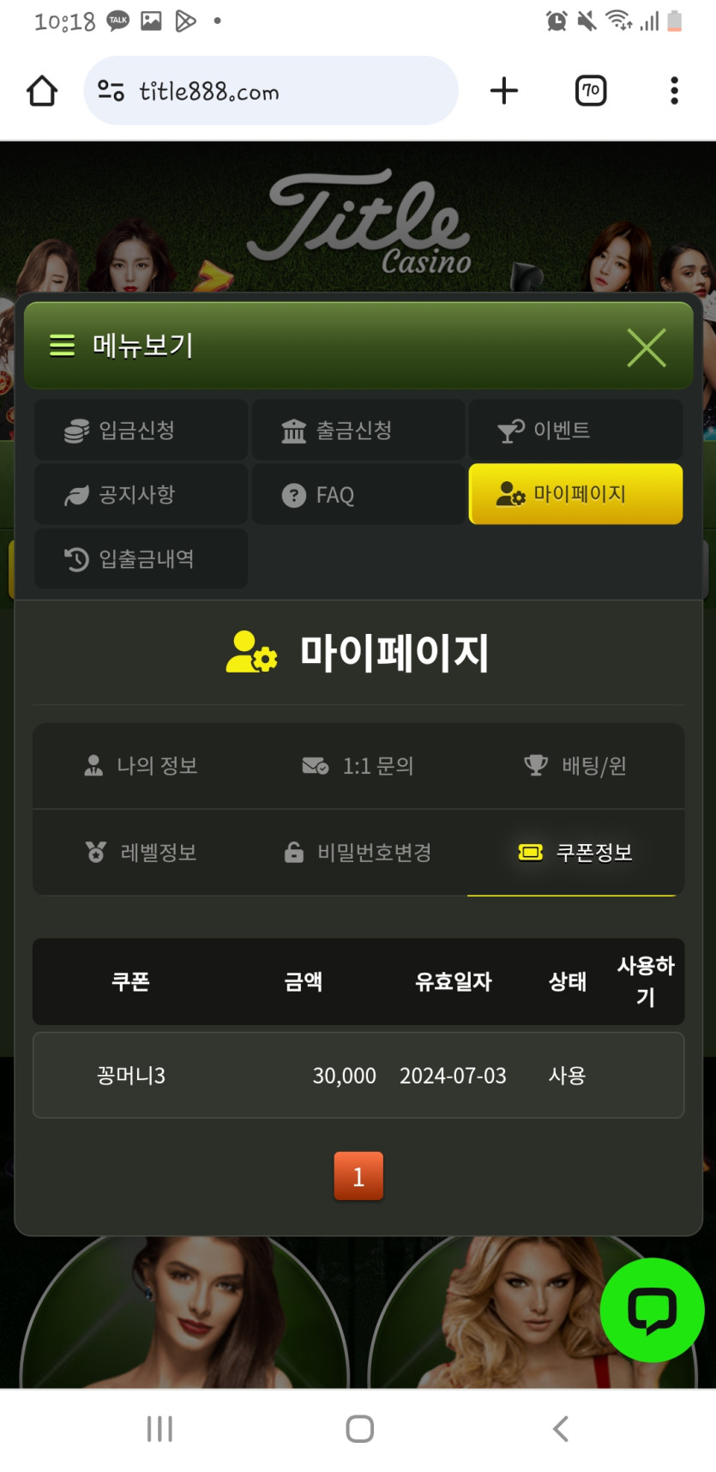Viewport: 716px width, 1472px height.
Task: Open 비밀번호변경 padlock tab
Action: pos(358,853)
